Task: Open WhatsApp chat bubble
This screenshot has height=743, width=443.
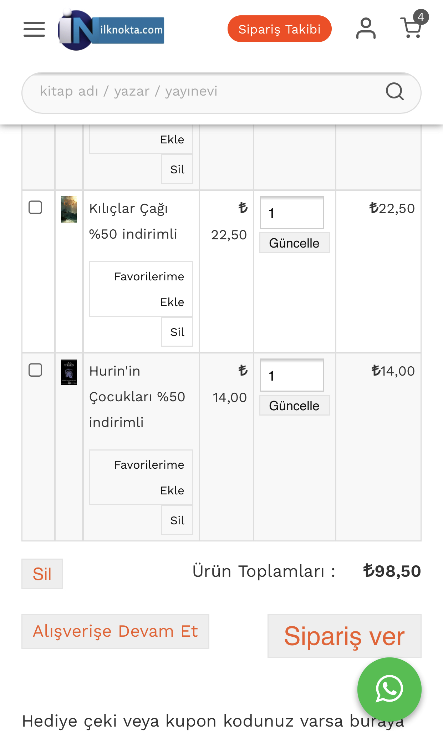Action: [389, 689]
